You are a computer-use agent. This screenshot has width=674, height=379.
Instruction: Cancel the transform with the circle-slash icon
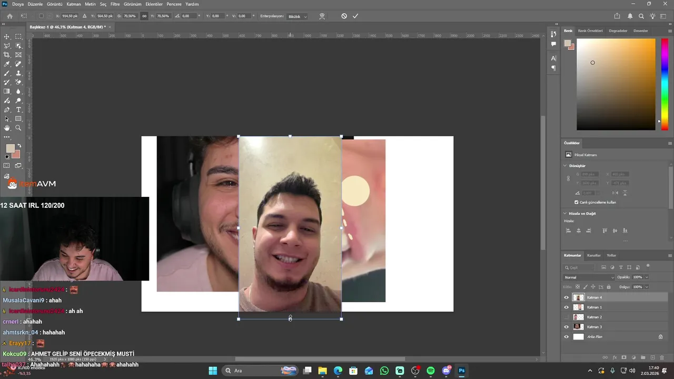click(344, 16)
